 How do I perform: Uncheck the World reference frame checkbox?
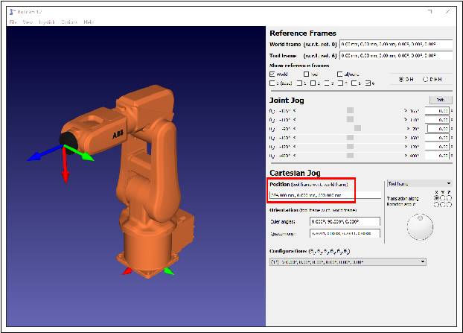pyautogui.click(x=272, y=74)
